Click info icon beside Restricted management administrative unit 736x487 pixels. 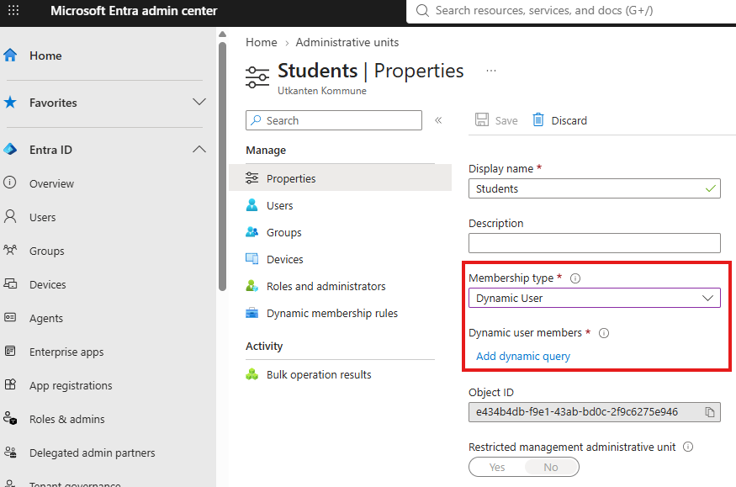(688, 447)
